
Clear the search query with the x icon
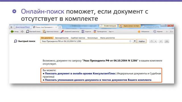[x=130, y=41]
